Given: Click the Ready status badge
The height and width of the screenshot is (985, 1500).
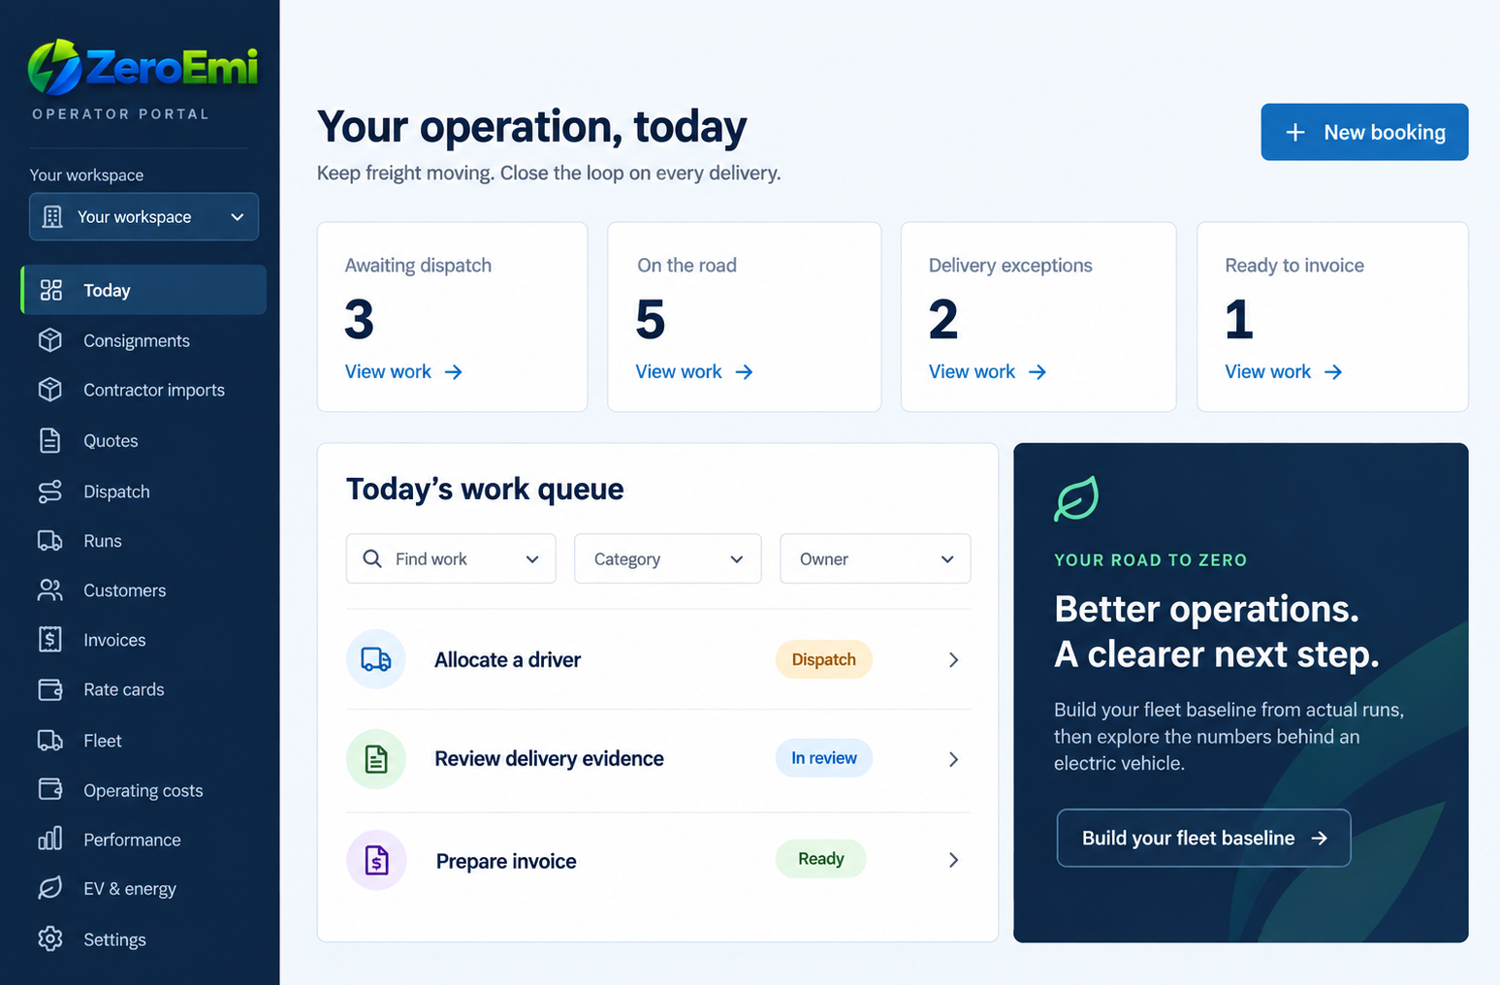Looking at the screenshot, I should [821, 859].
